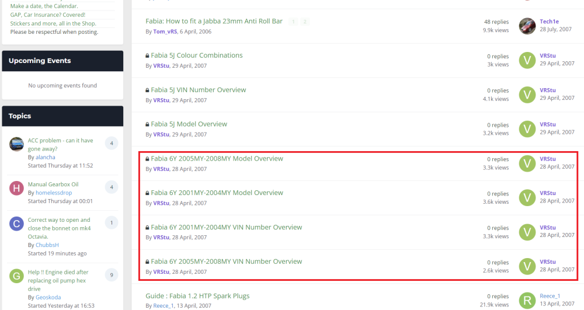This screenshot has width=584, height=310.
Task: Go to page 2 of Jabba Anti Roll Bar topic
Action: (x=305, y=22)
